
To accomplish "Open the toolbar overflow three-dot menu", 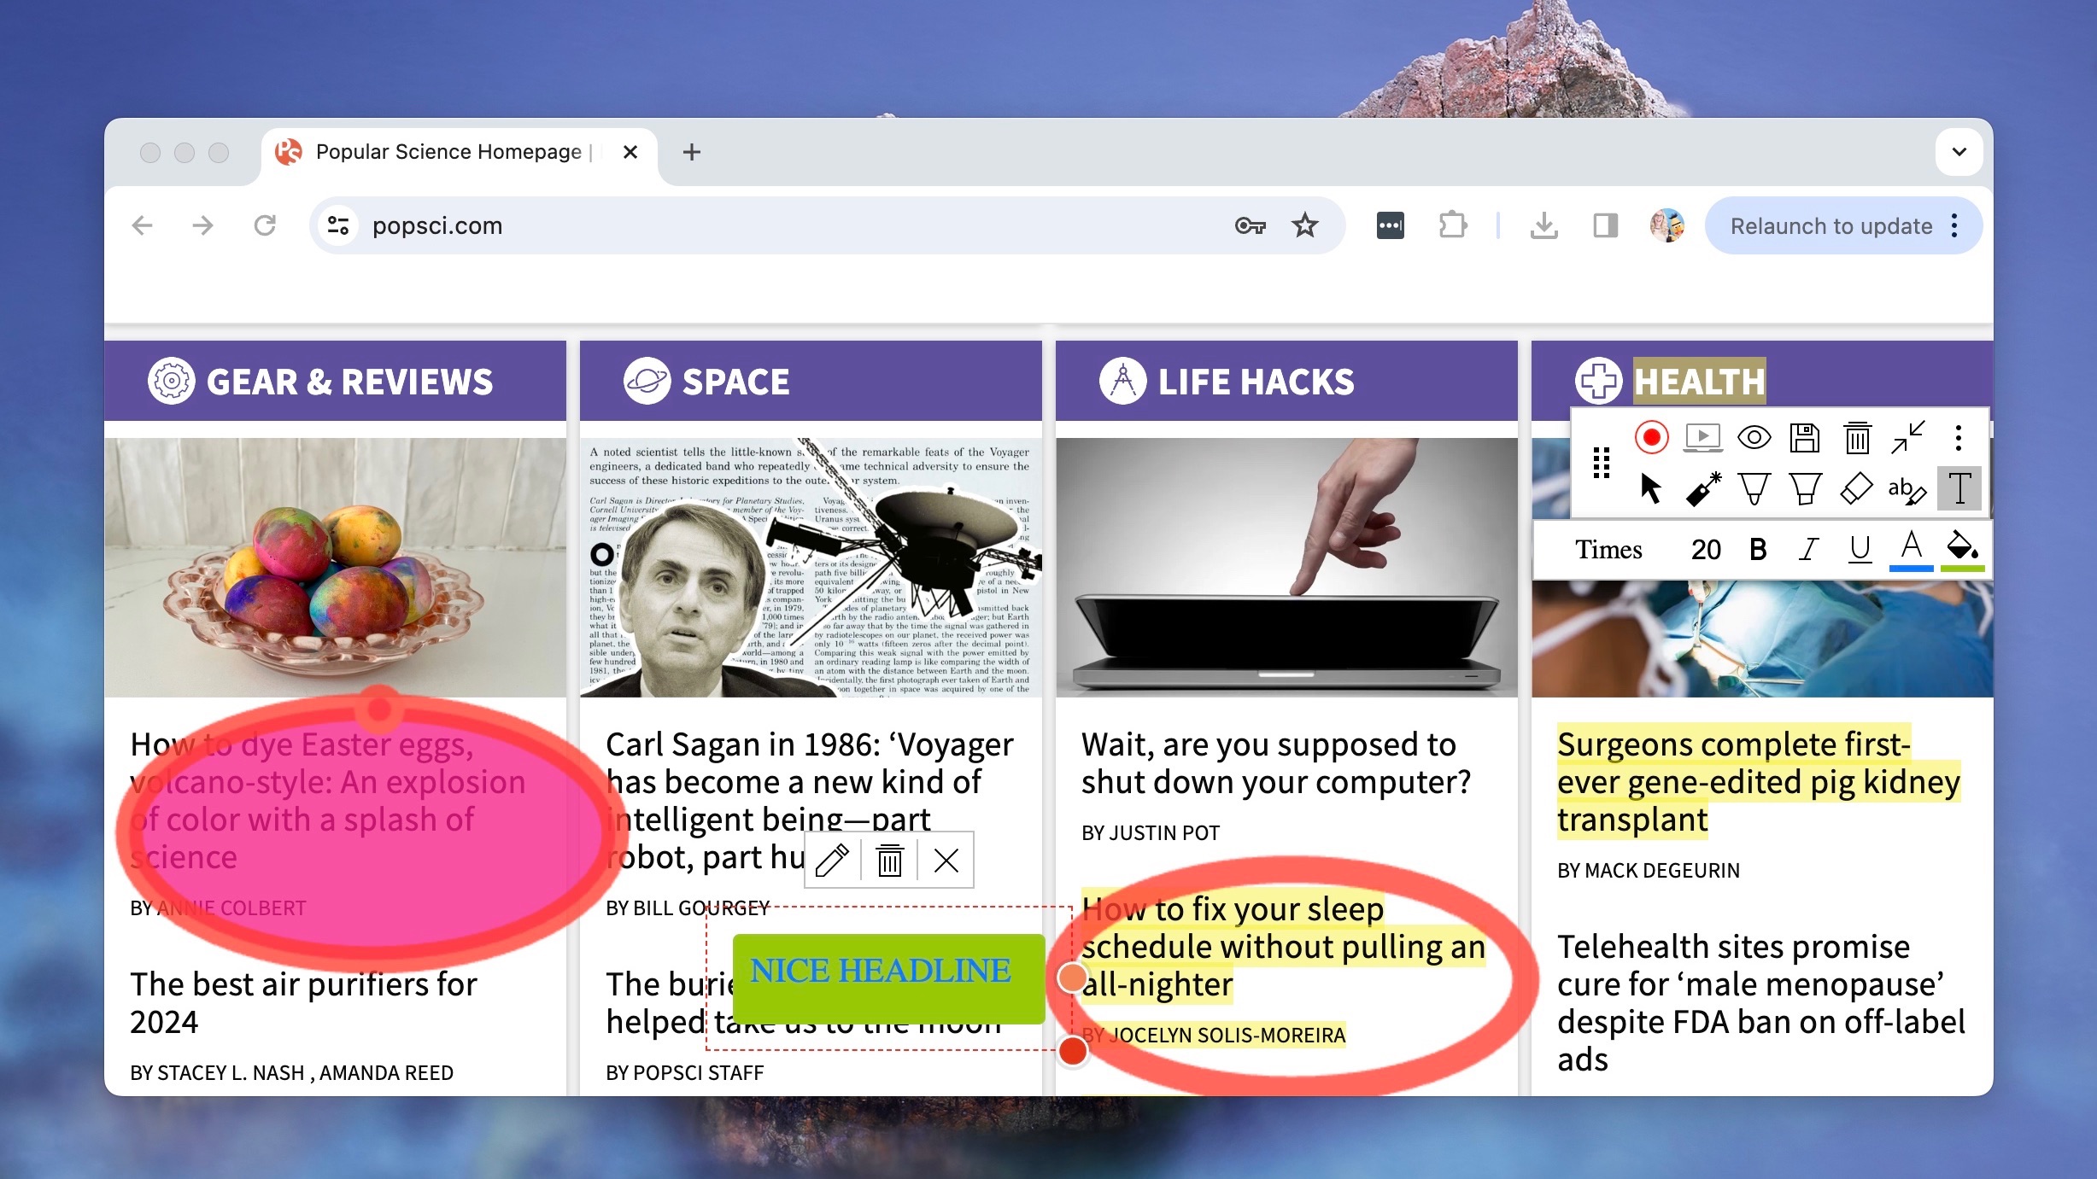I will (x=1958, y=437).
